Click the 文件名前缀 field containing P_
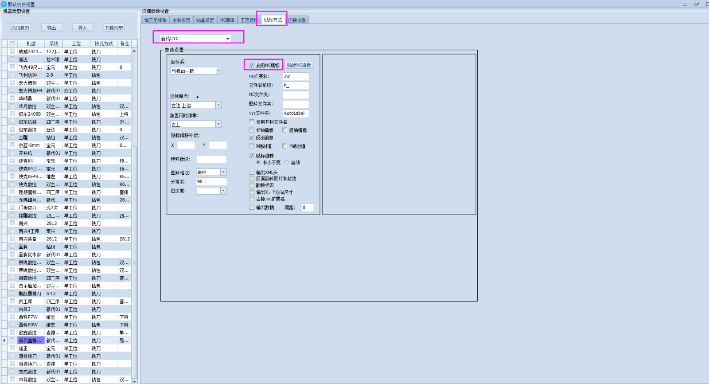This screenshot has height=384, width=709. tap(296, 85)
